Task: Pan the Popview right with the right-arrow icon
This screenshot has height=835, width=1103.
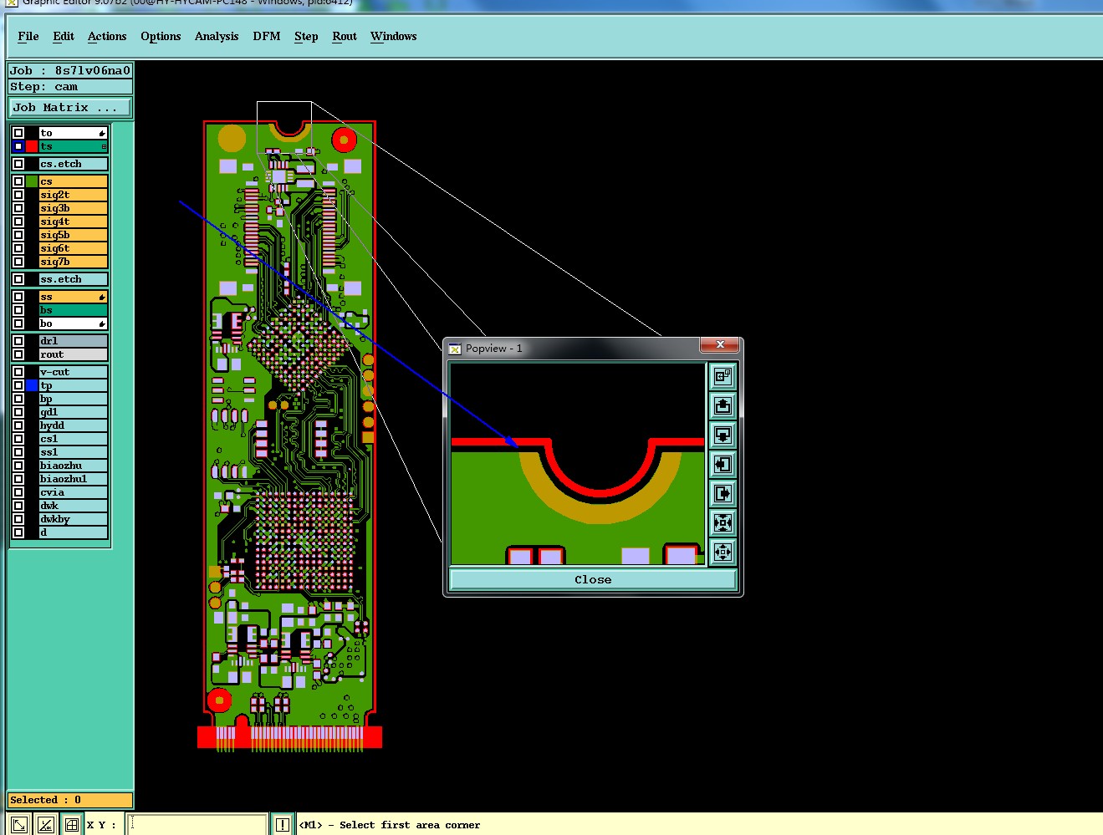Action: pyautogui.click(x=723, y=494)
